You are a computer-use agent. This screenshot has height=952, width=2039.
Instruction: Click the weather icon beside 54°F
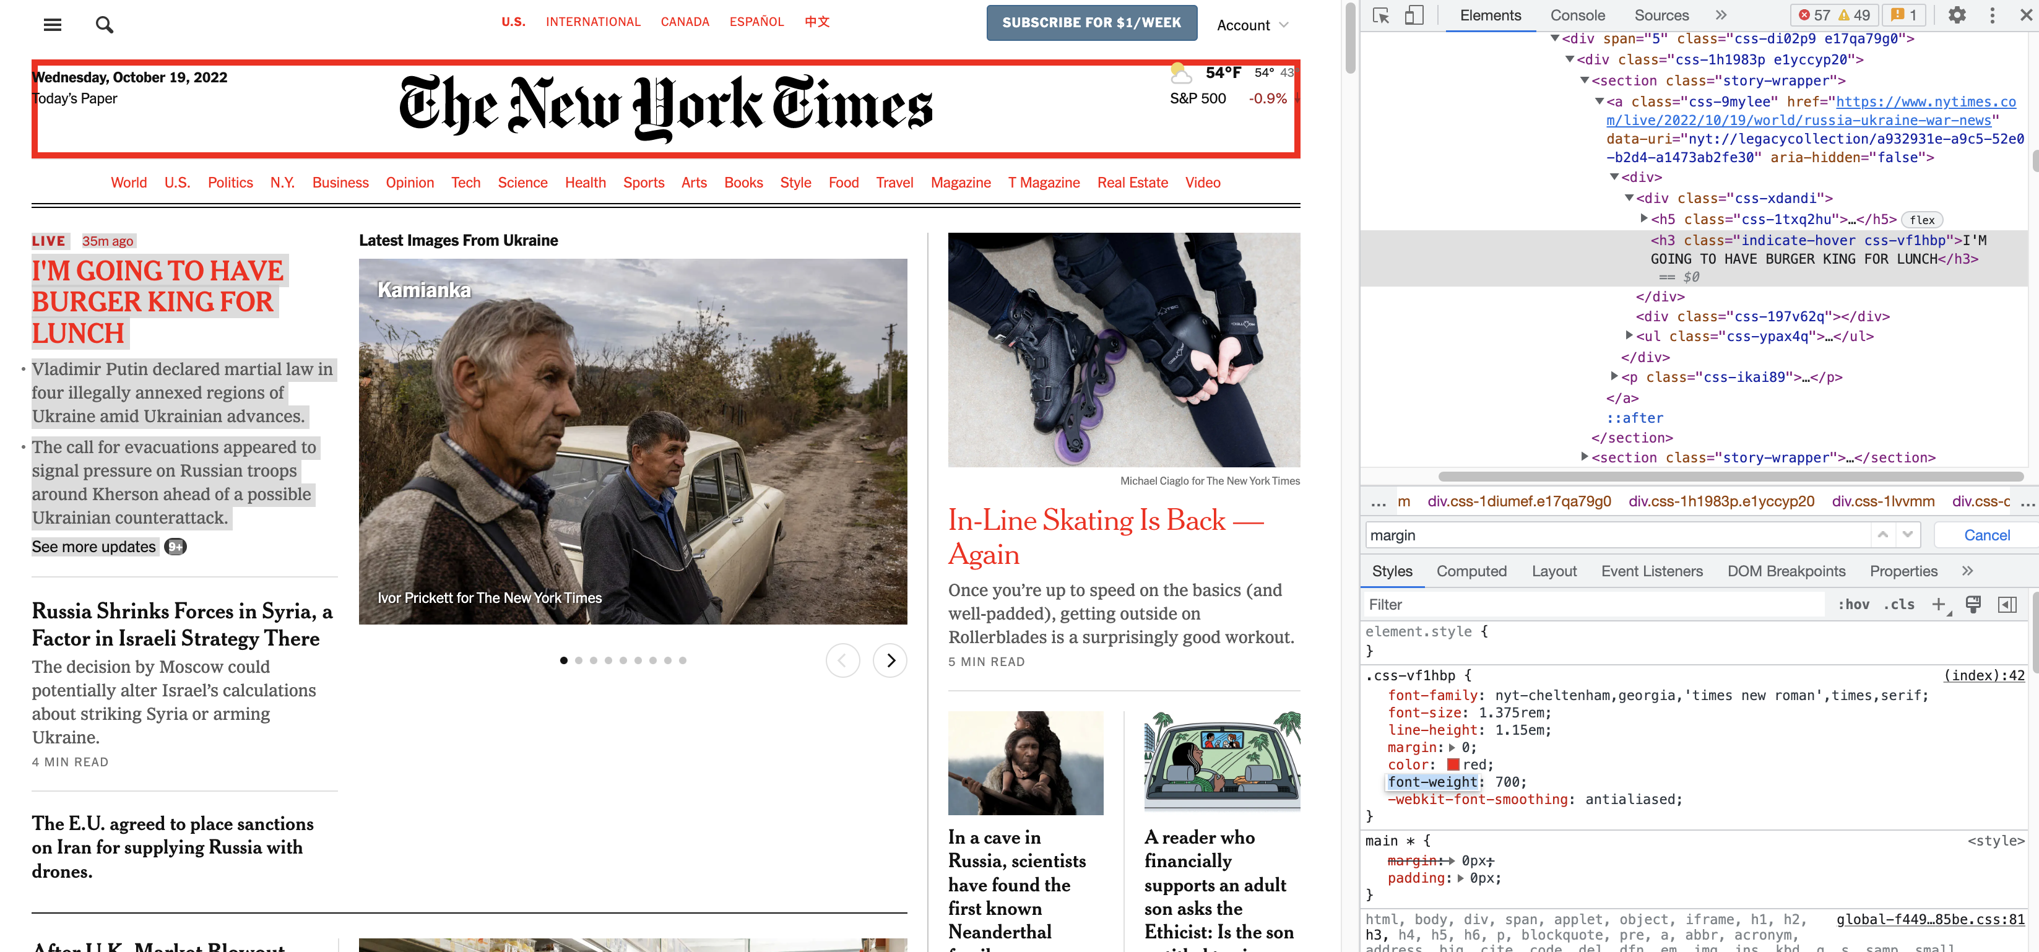coord(1181,74)
